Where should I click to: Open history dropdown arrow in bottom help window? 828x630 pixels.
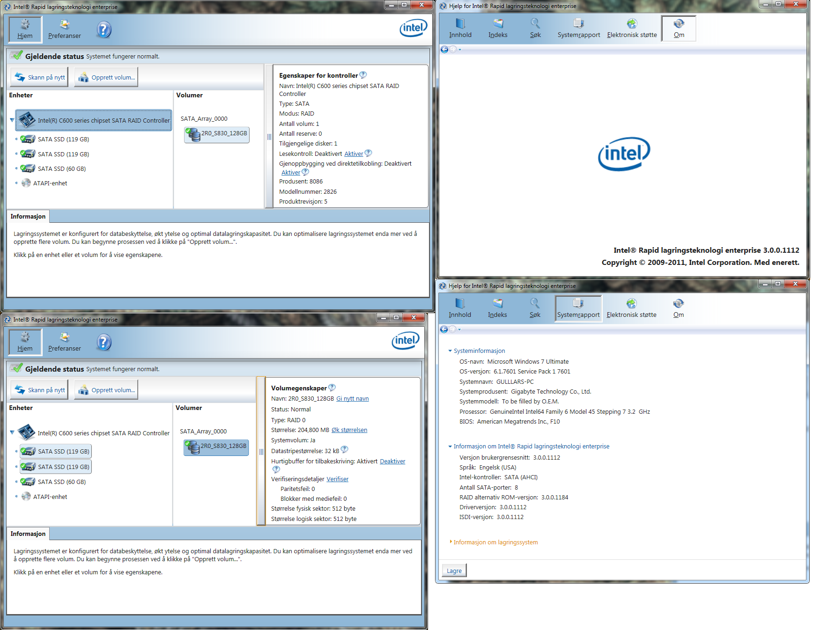coord(459,330)
